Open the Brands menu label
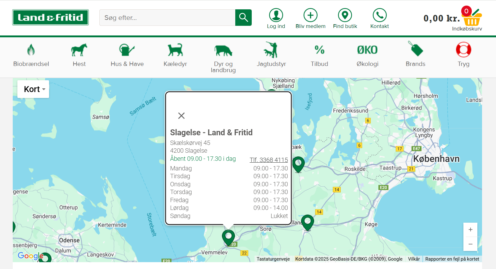The width and height of the screenshot is (496, 269). (416, 64)
